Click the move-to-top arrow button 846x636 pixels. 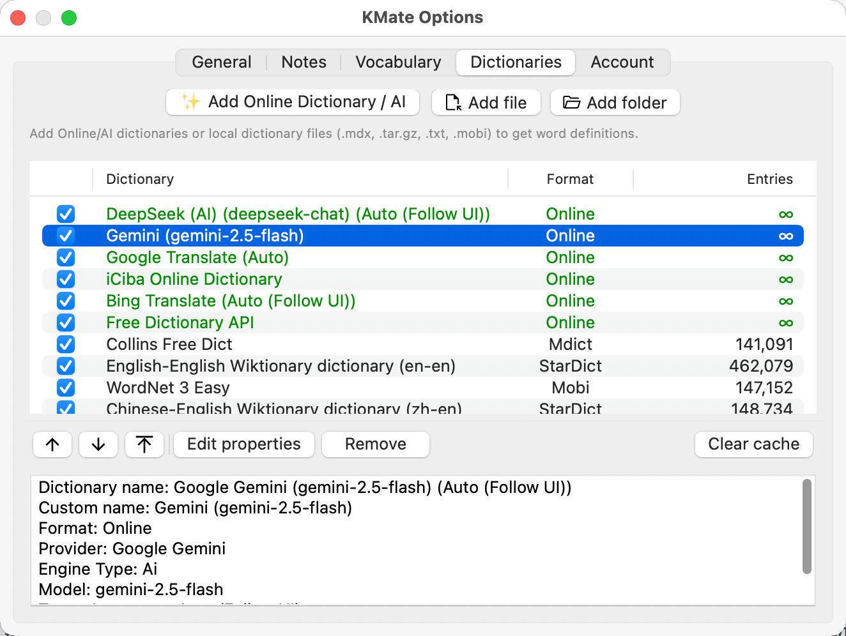click(144, 444)
